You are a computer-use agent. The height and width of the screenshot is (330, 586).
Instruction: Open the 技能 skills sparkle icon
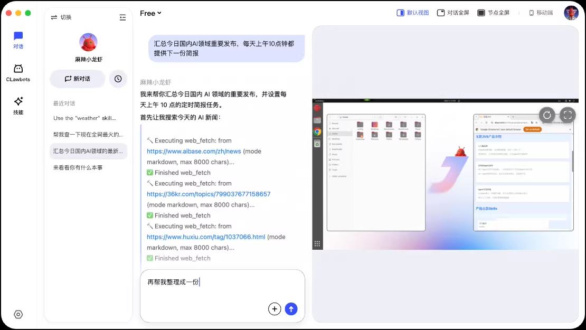click(x=18, y=101)
